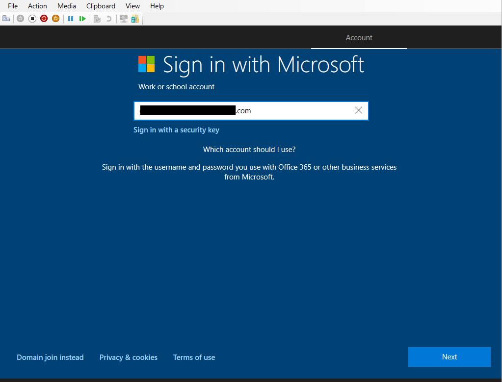Click Sign in with a security key

[x=176, y=130]
